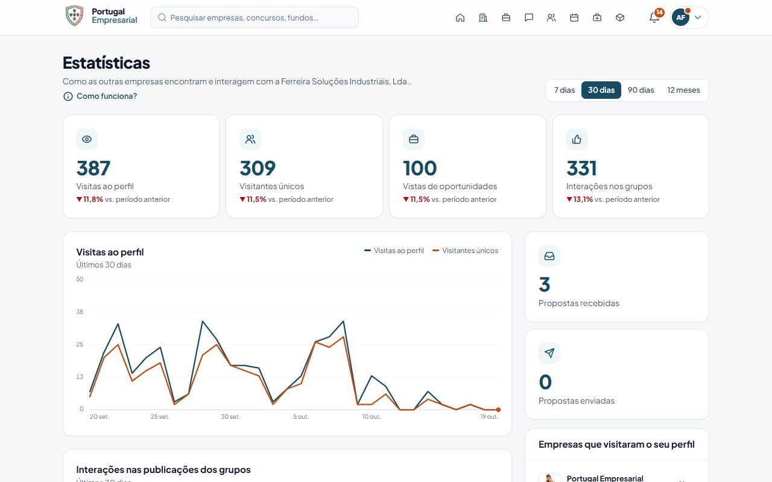The height and width of the screenshot is (482, 772).
Task: Expand the AF account menu chevron
Action: [698, 17]
